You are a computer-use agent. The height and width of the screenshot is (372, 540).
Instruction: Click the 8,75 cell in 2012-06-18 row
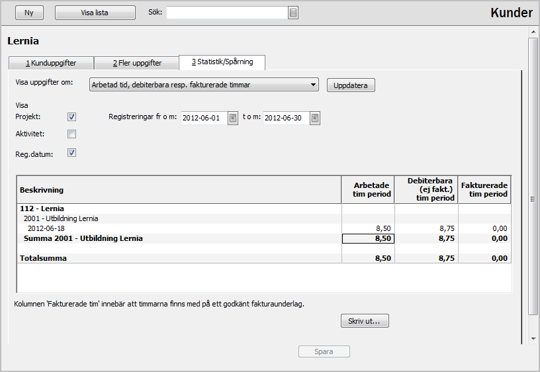426,229
